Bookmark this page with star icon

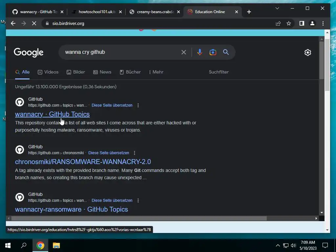pos(289,23)
